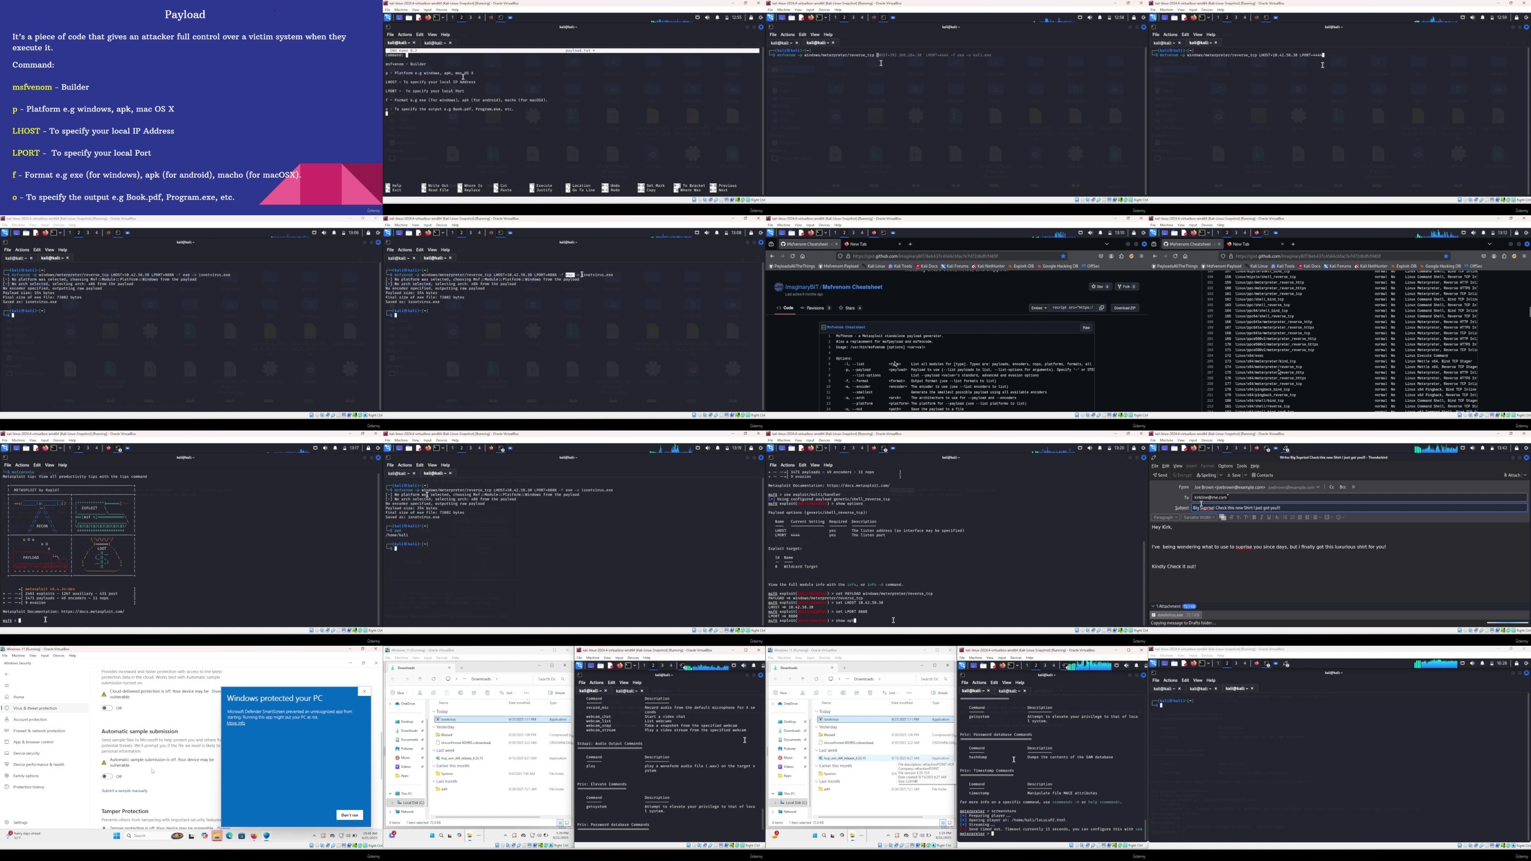Open the Embed dropdown on the gist page

1039,308
